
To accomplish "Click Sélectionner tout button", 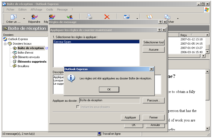I will (x=154, y=42).
